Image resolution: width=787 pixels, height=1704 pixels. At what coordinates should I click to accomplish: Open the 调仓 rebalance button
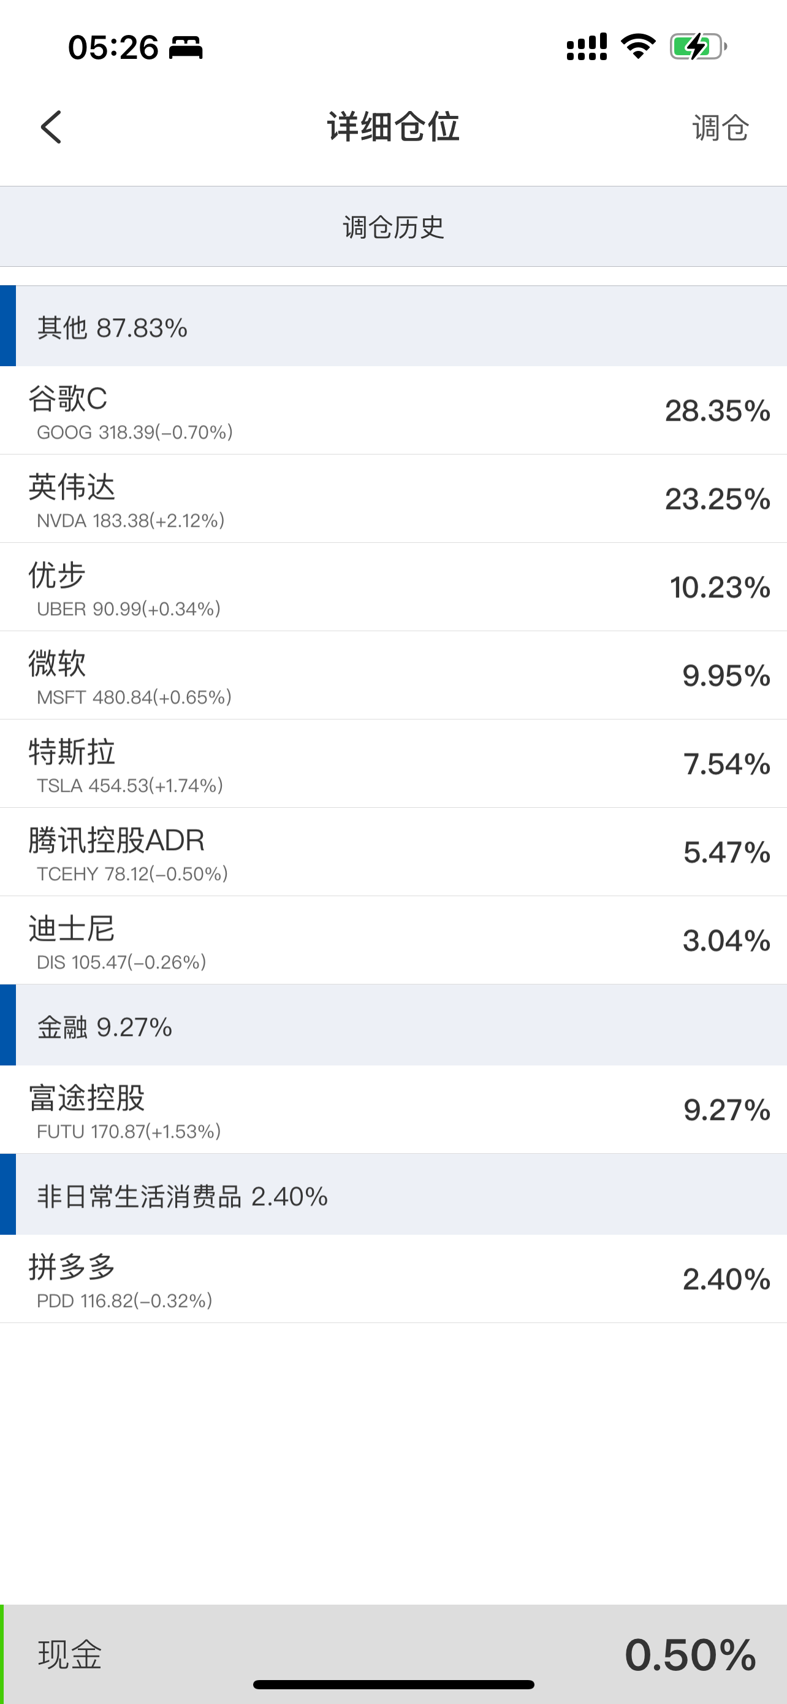point(720,128)
